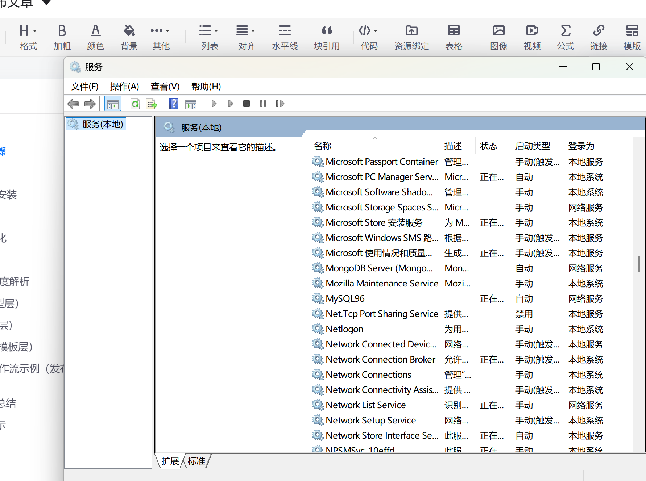Insert a 链接 hyperlink
This screenshot has width=646, height=481.
point(599,37)
